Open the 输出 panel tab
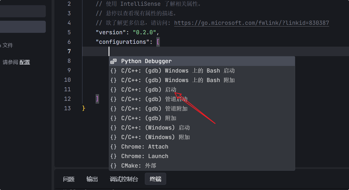The image size is (349, 190). [x=92, y=179]
